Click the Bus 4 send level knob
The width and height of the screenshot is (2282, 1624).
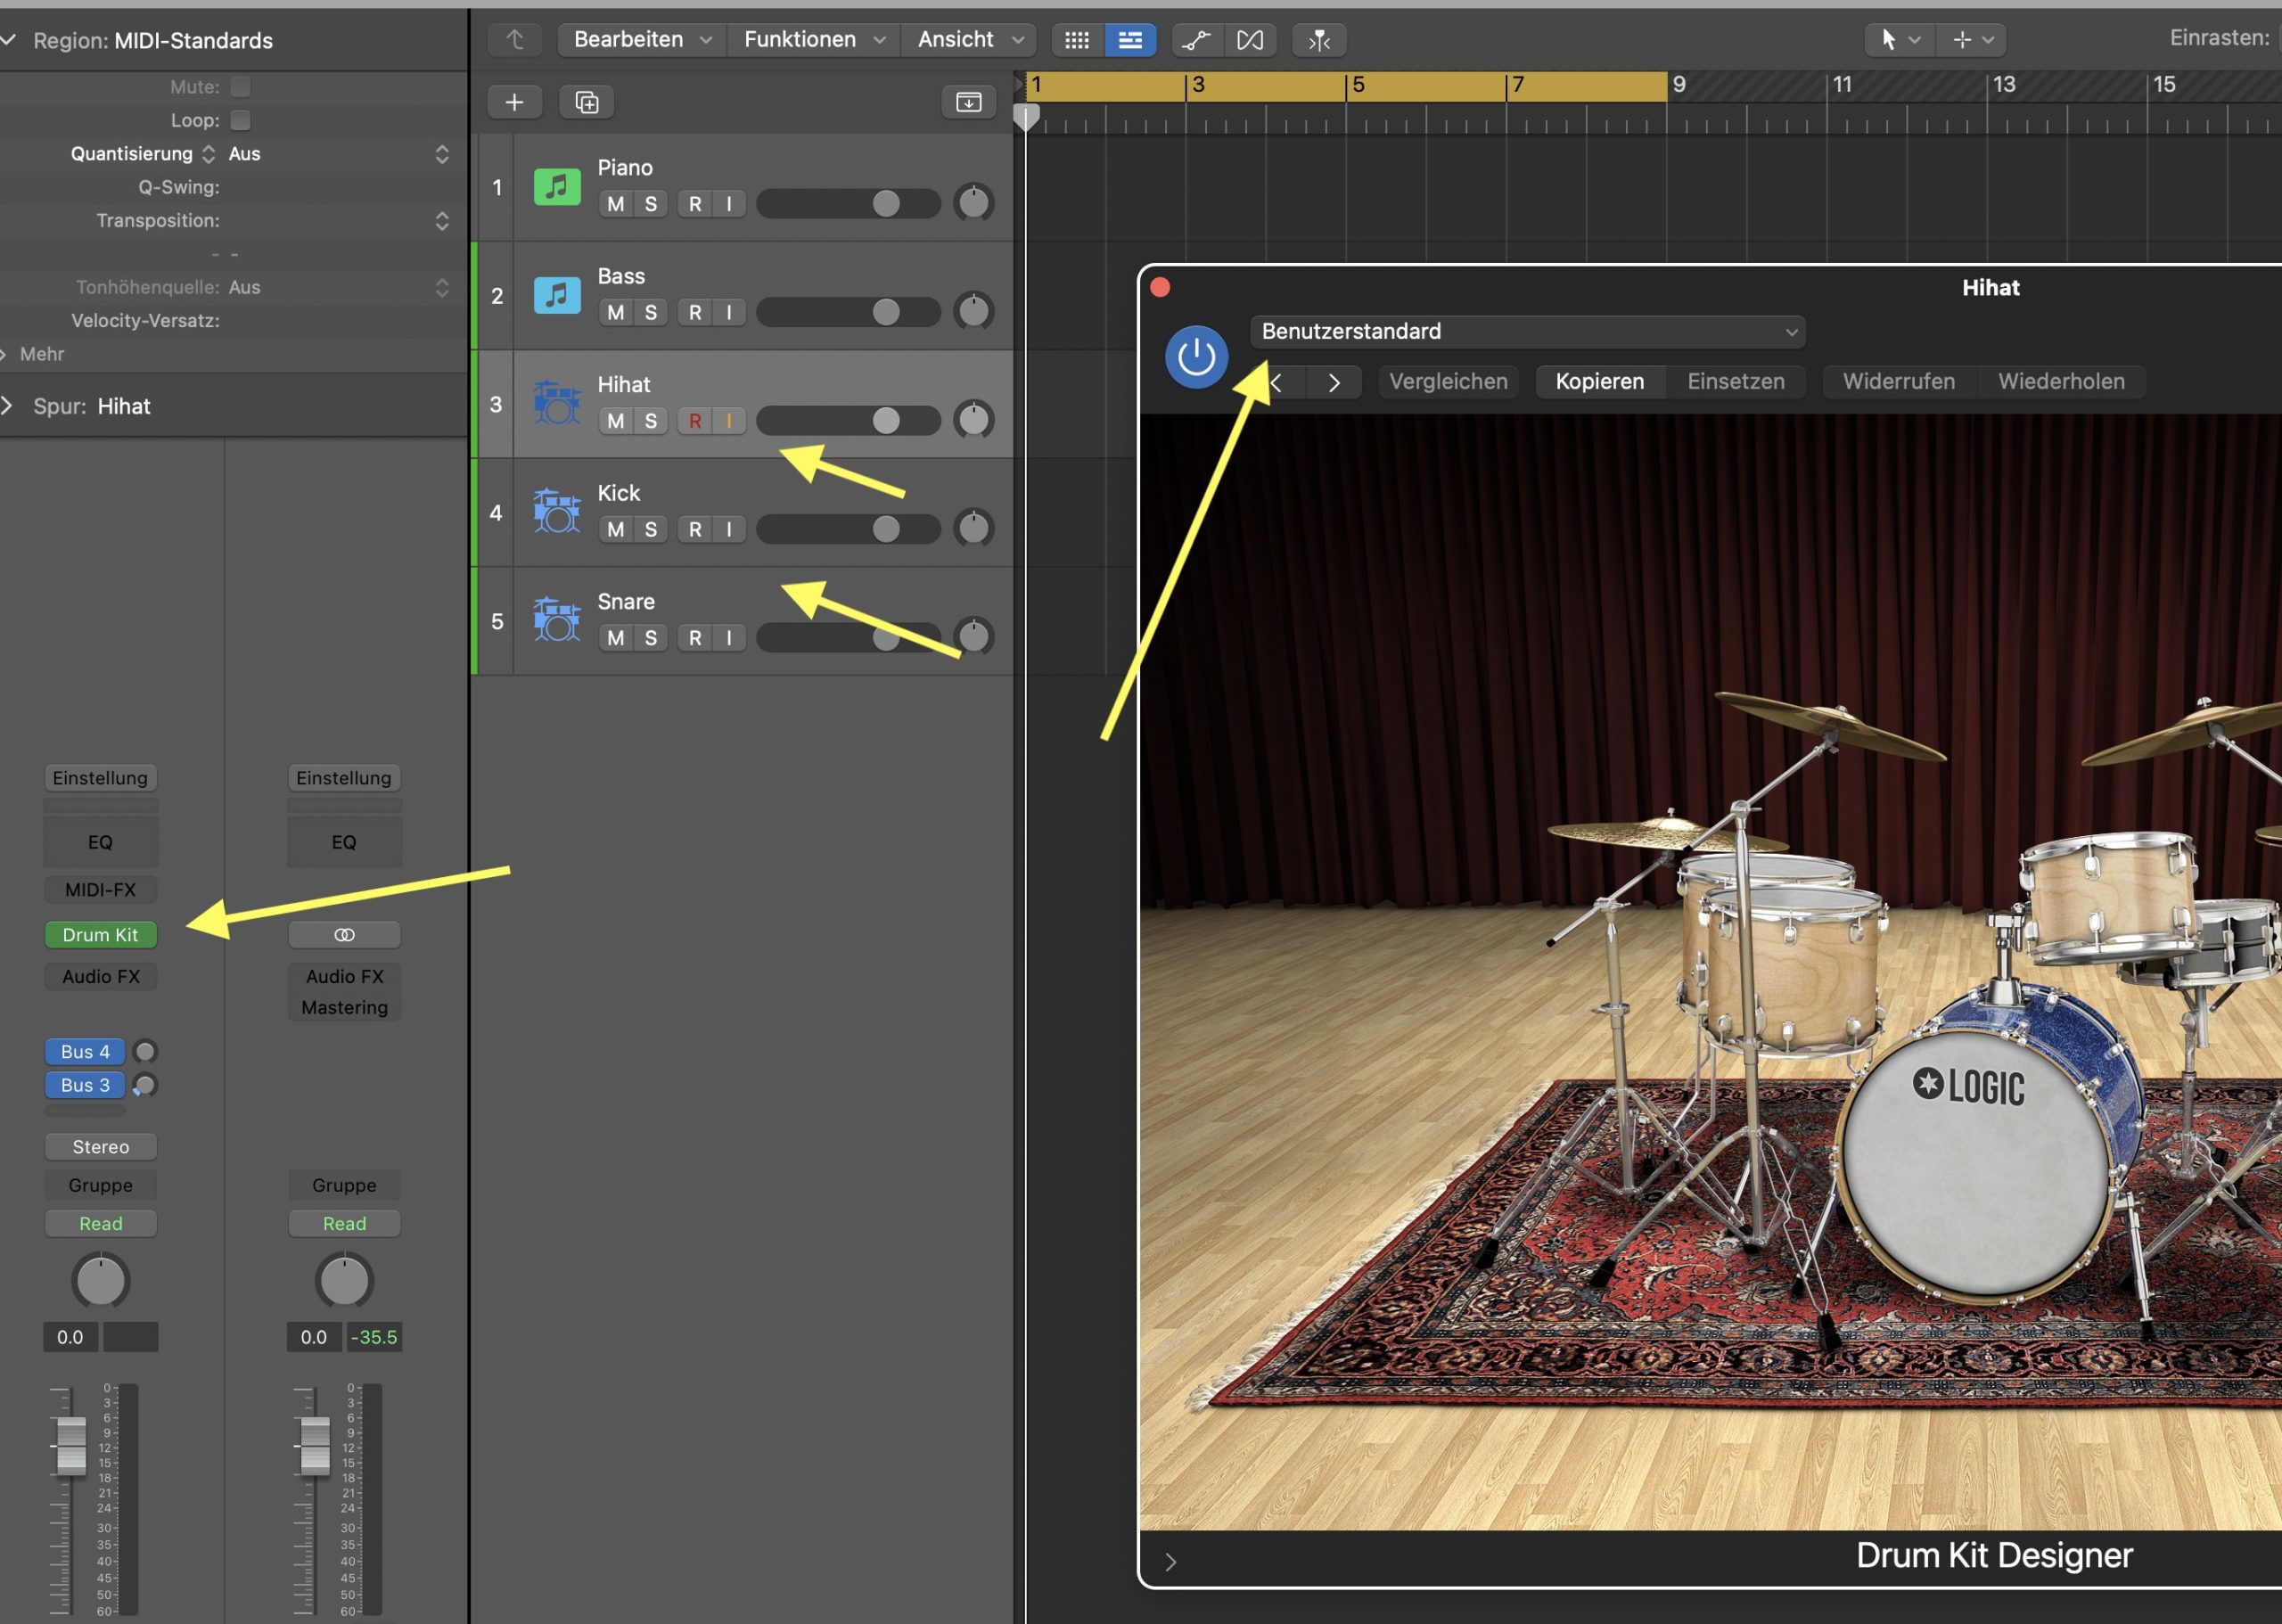point(145,1051)
